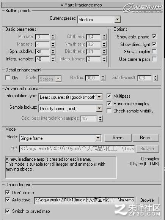Collapse the Irradiance map rollout minus button
Viewport: 165px width, 220px height.
pyautogui.click(x=5, y=5)
